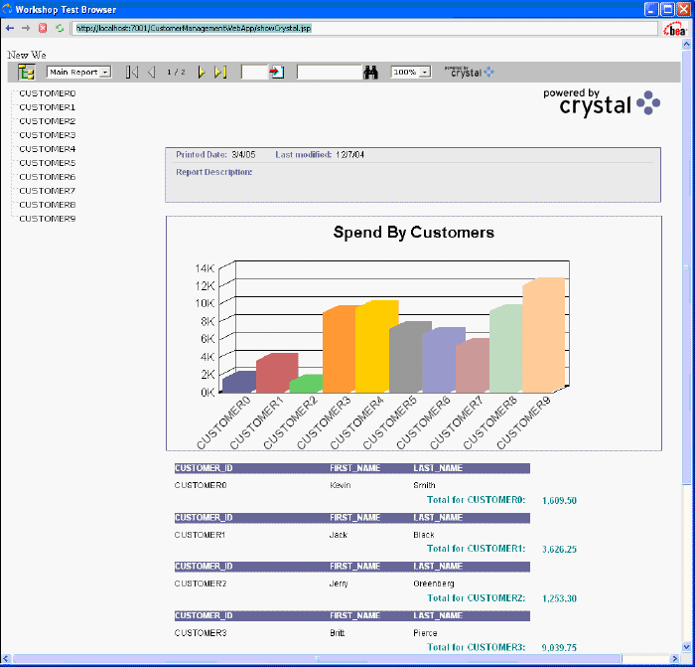
Task: Jump to the last report page
Action: point(220,72)
